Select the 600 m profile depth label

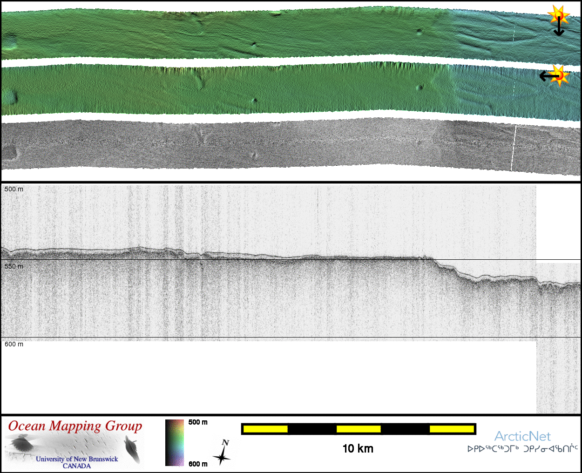tap(14, 345)
